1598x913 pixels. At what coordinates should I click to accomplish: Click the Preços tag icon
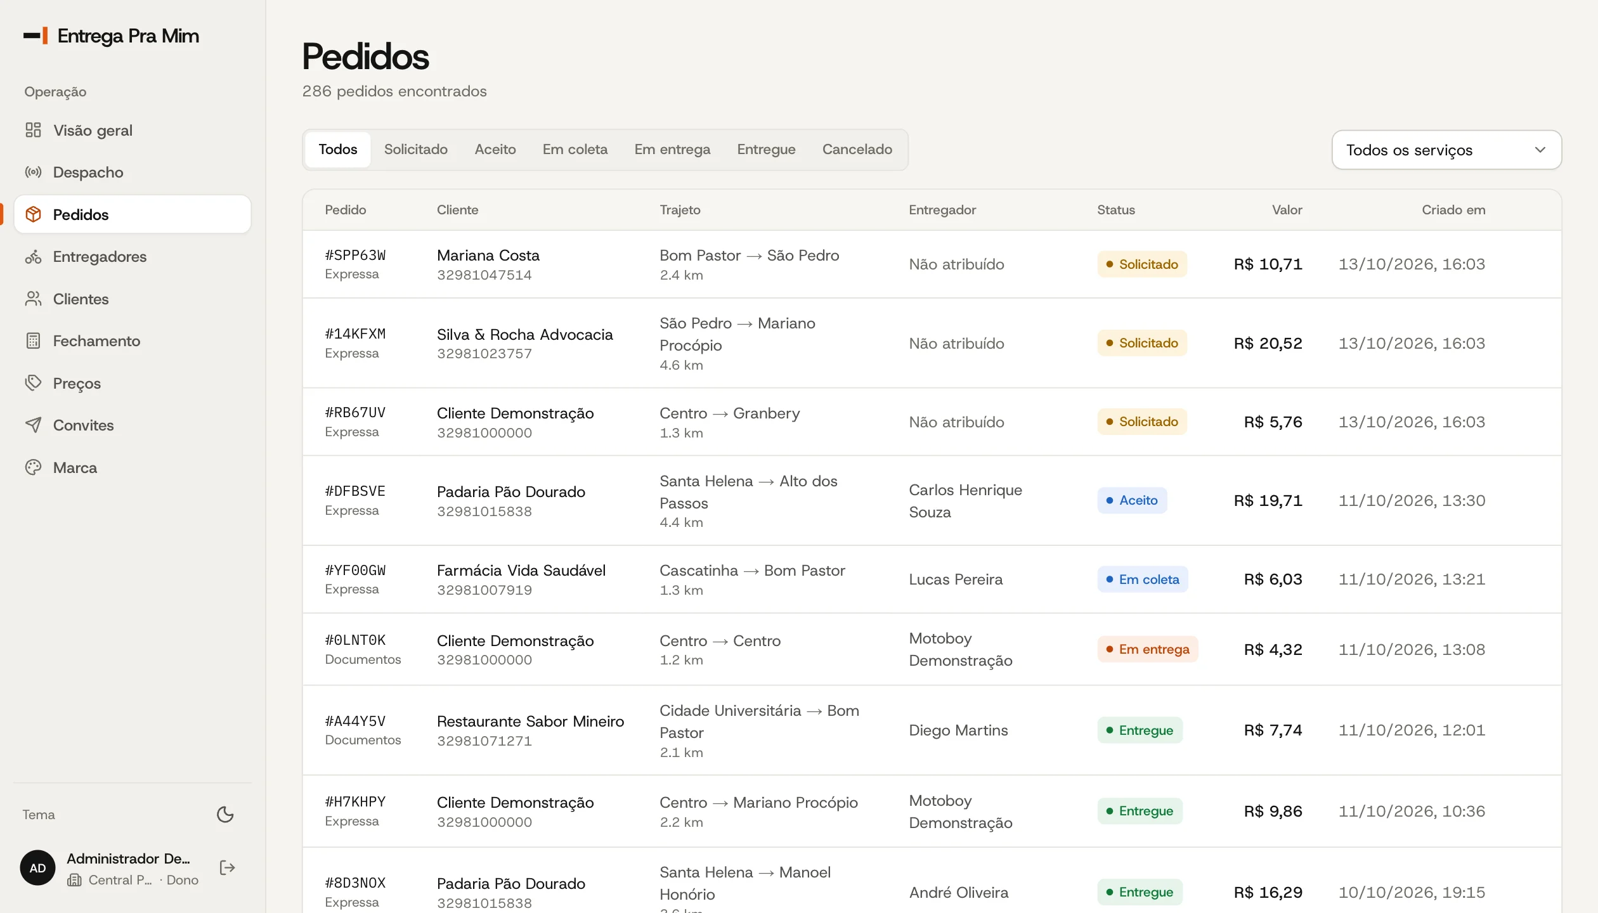click(x=33, y=383)
